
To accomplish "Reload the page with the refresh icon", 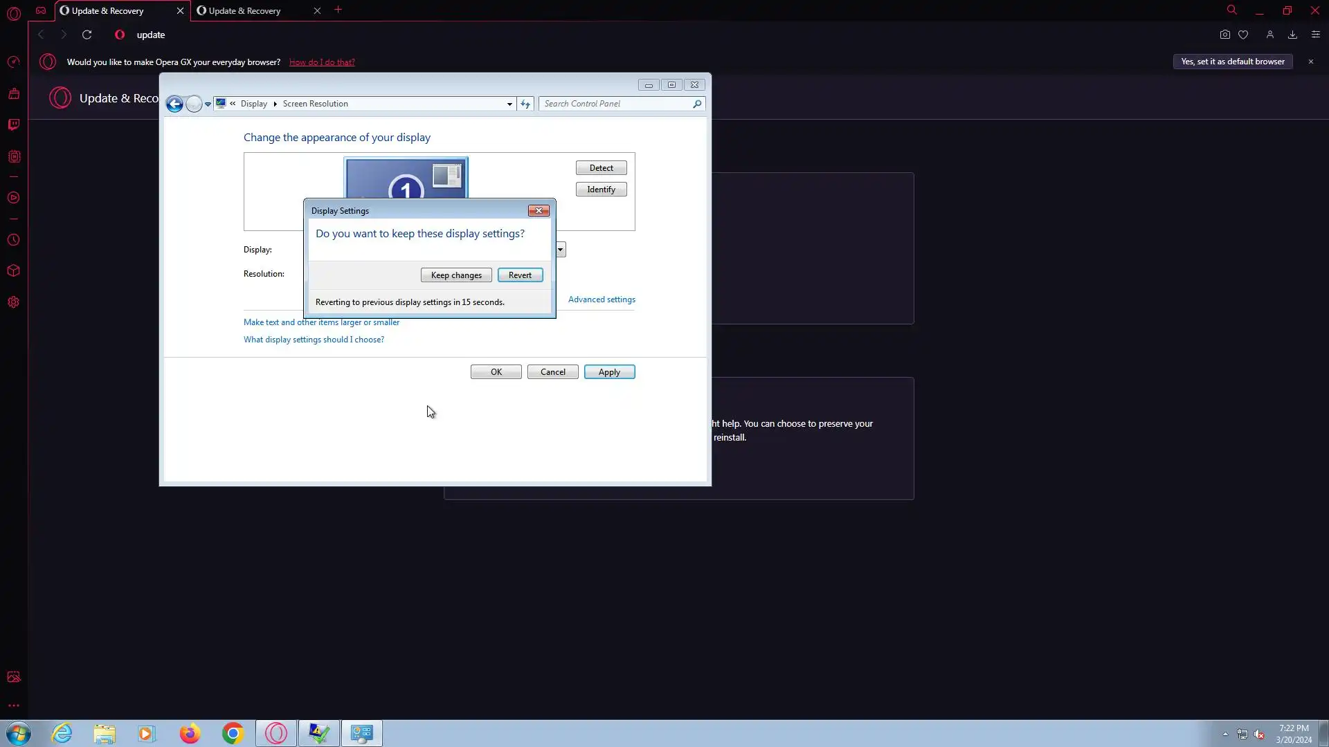I will click(87, 35).
